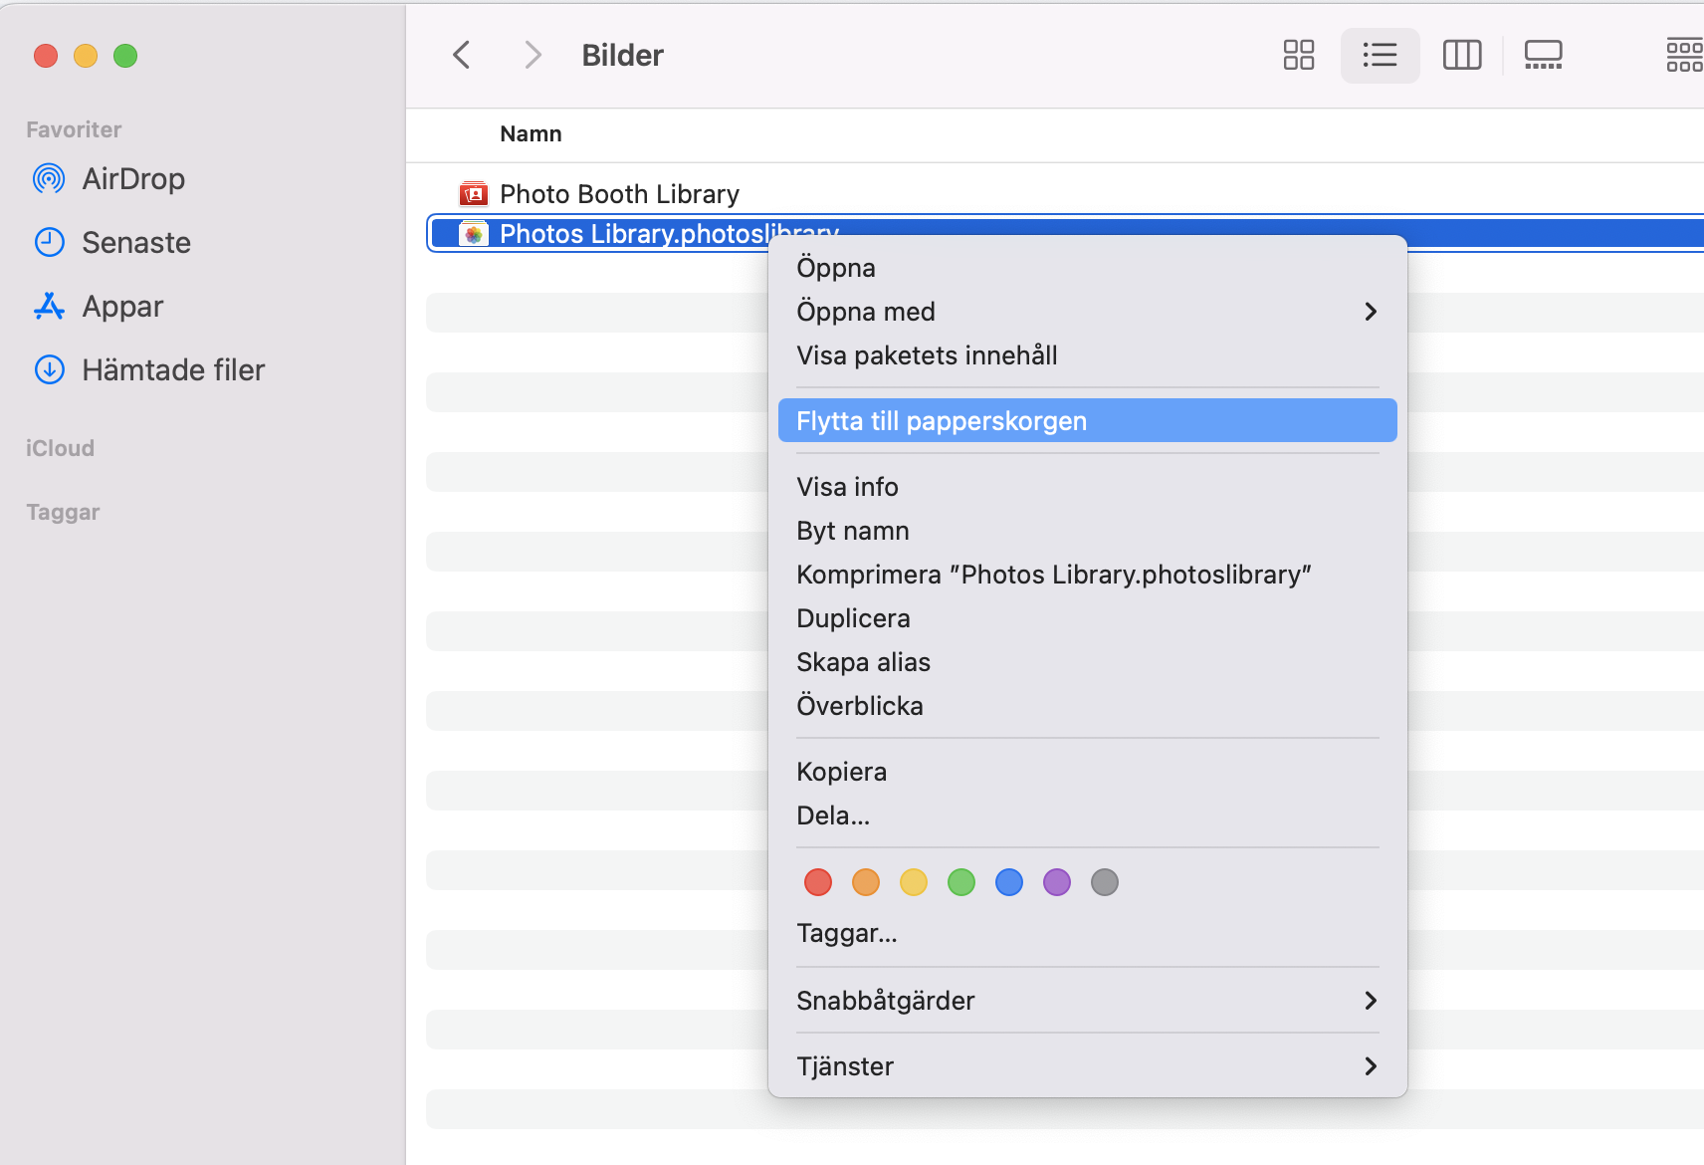Image resolution: width=1704 pixels, height=1165 pixels.
Task: Click the Appar sidebar icon
Action: (49, 307)
